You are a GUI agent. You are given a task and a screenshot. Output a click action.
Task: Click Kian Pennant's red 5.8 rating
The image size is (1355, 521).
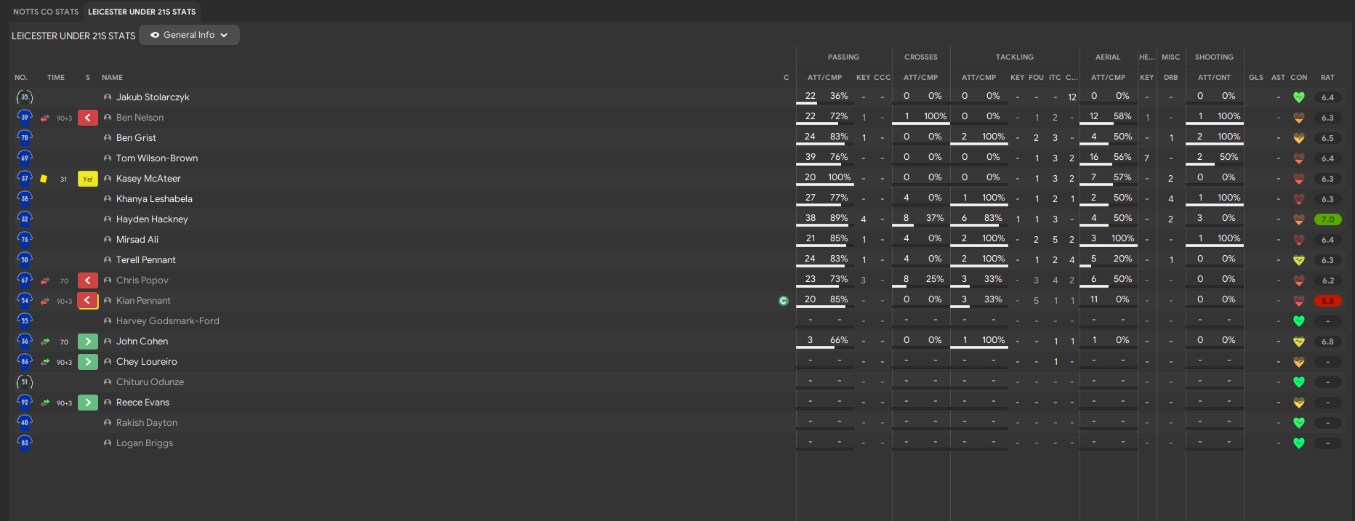[1327, 301]
